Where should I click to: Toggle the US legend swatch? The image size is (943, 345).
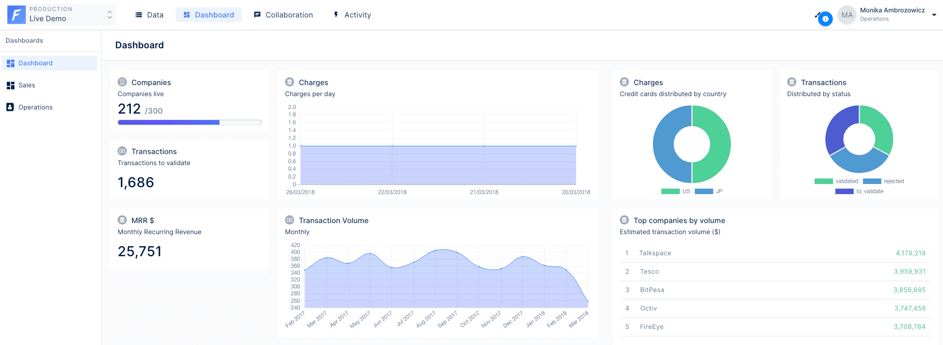(x=670, y=191)
